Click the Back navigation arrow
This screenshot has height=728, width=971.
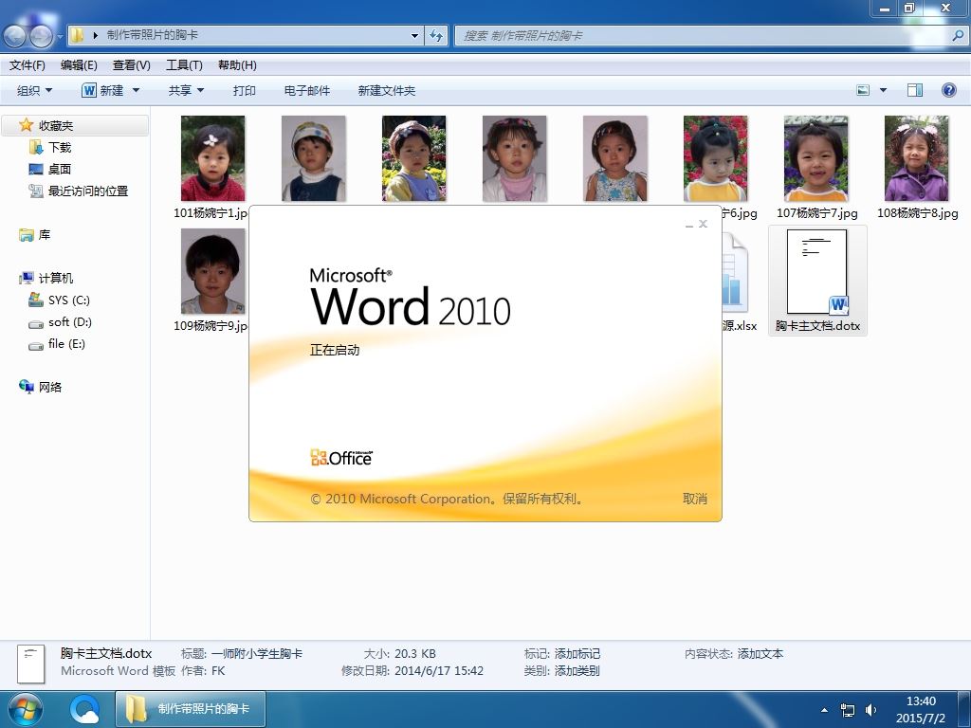tap(15, 36)
